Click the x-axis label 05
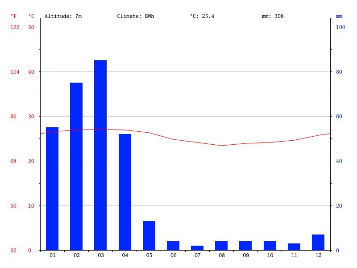Image resolution: width=357 pixels, height=268 pixels. tap(149, 255)
